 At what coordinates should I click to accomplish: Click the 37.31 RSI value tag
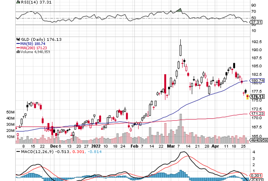coord(255,22)
